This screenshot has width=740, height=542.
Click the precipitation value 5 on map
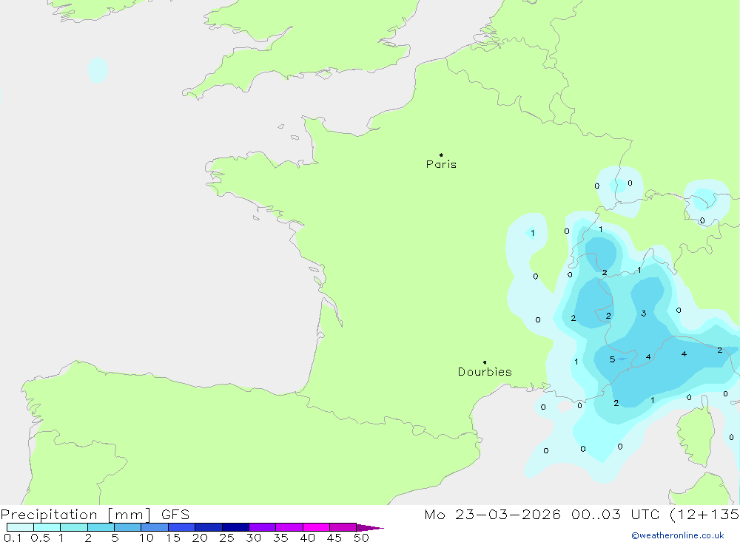(612, 359)
